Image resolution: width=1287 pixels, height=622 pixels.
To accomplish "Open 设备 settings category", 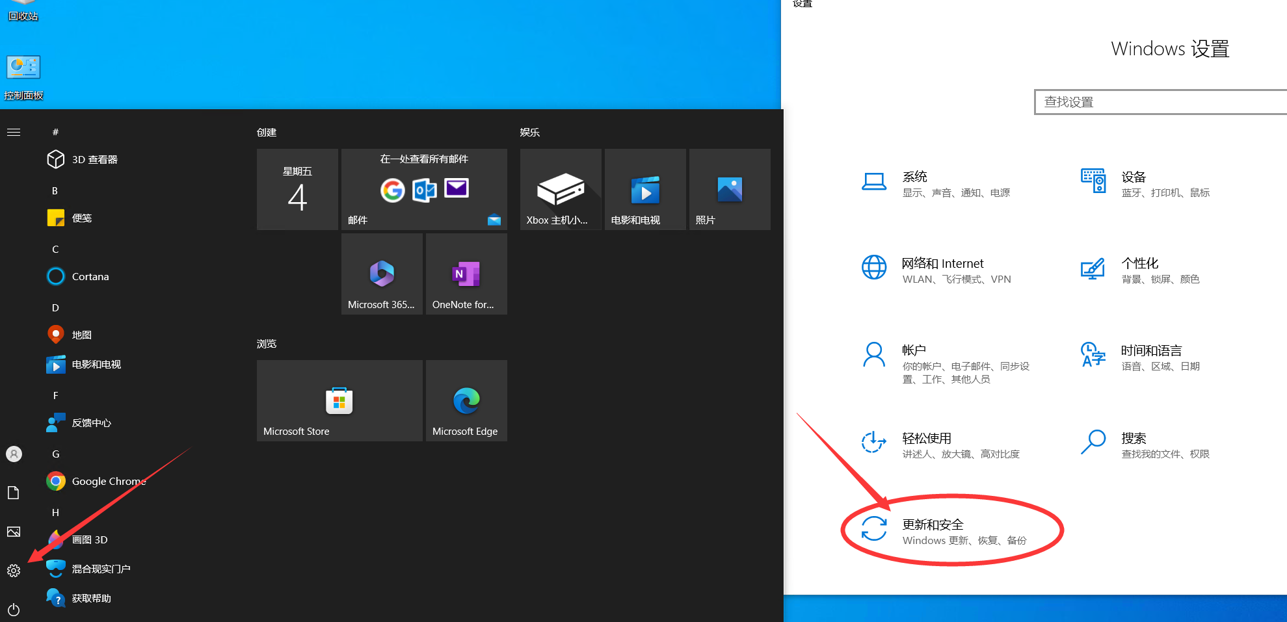I will coord(1146,183).
